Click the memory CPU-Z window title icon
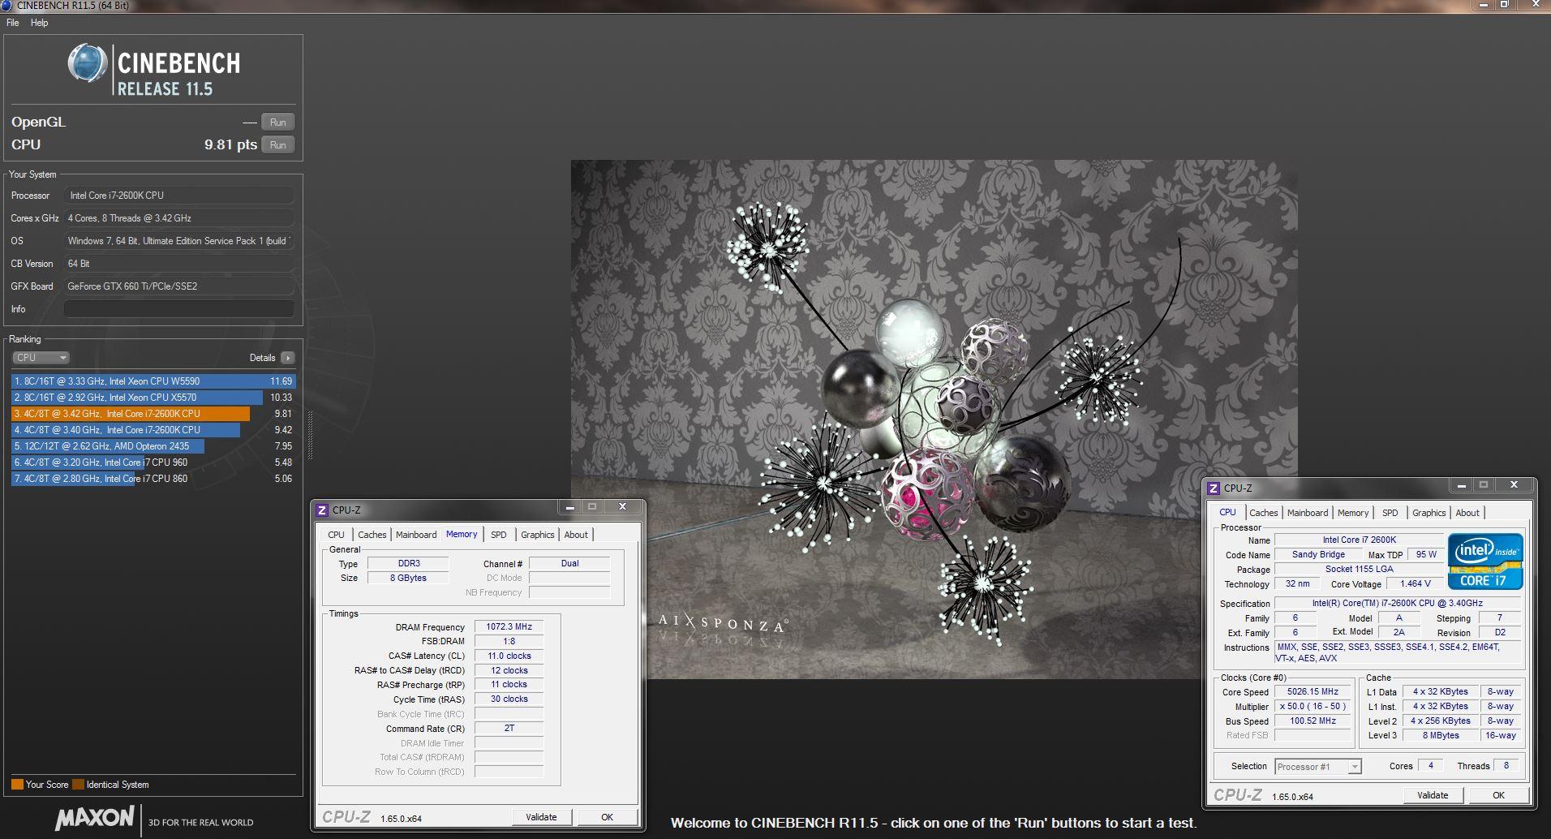Screen dimensions: 1551x839 tap(322, 510)
